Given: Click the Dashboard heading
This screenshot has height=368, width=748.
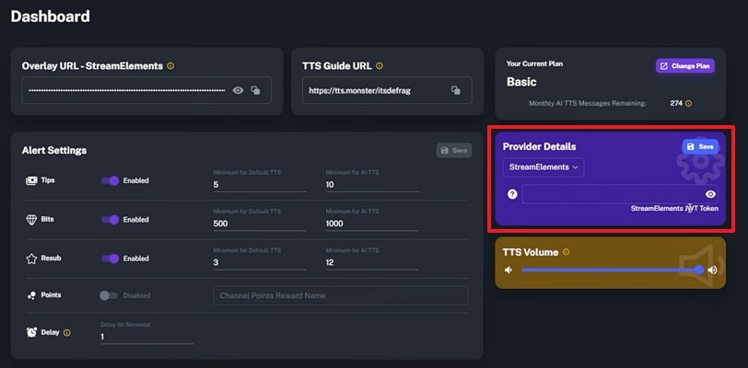Looking at the screenshot, I should pyautogui.click(x=50, y=17).
